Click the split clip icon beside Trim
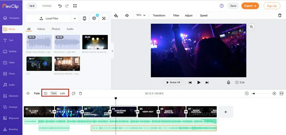Image resolution: width=286 pixels, height=135 pixels. (45, 93)
